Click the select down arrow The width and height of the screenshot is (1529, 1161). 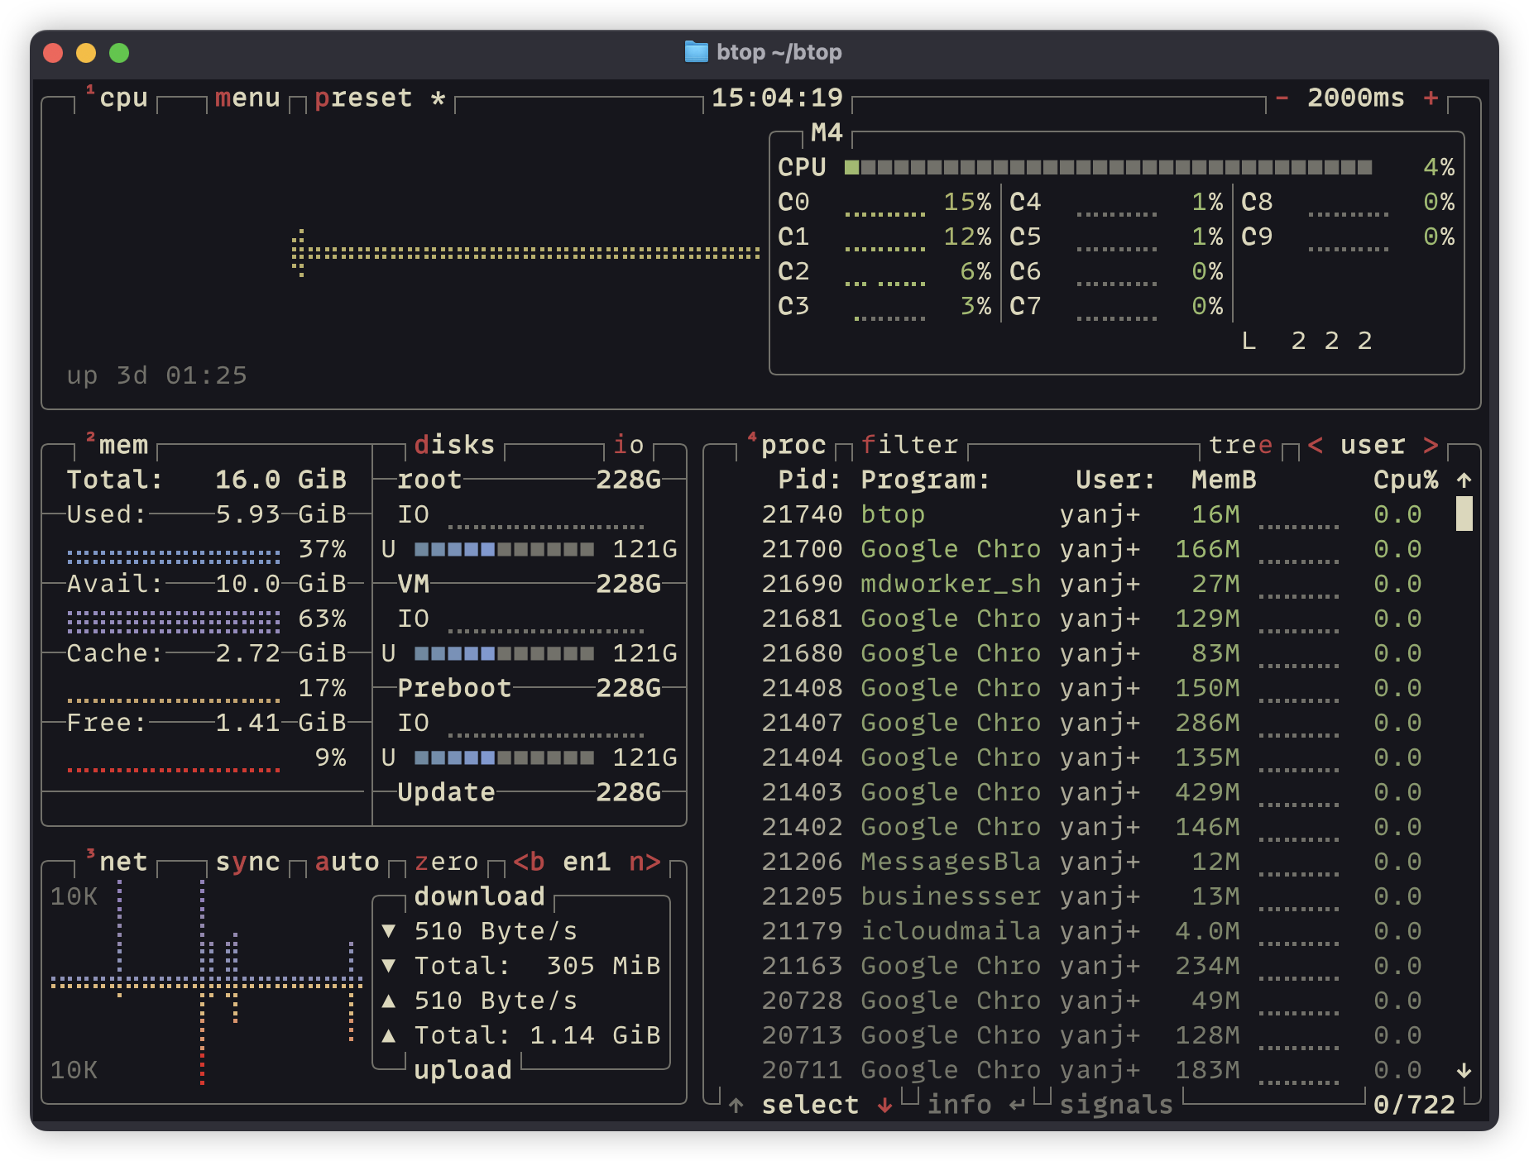coord(884,1106)
